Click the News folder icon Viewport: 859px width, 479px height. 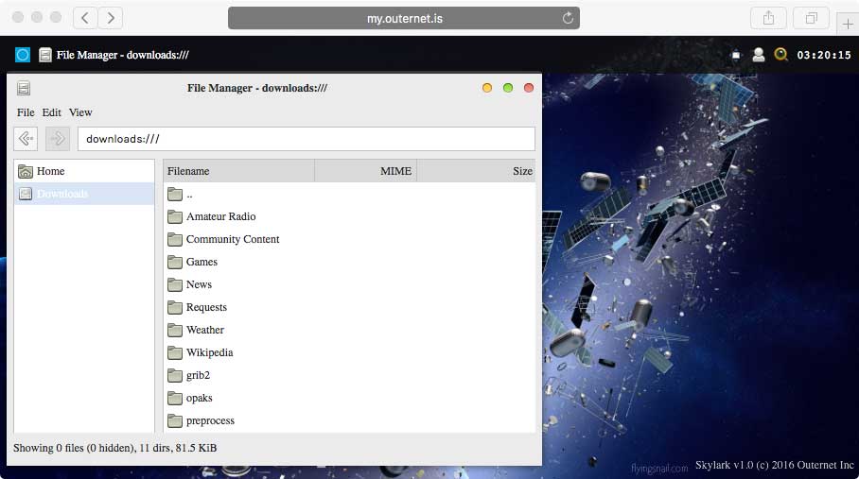[x=175, y=285]
